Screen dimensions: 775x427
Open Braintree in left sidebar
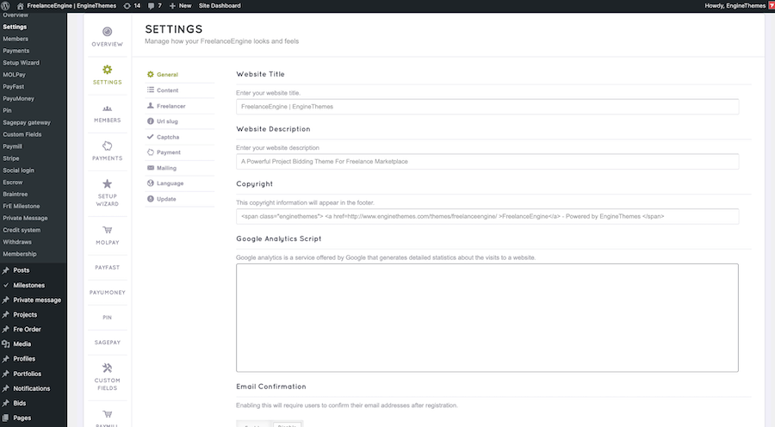click(15, 195)
